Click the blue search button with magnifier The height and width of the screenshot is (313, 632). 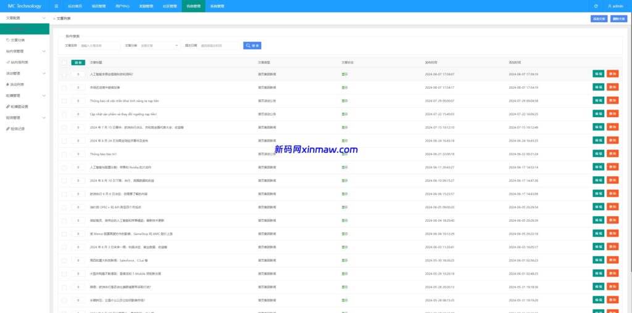(252, 46)
